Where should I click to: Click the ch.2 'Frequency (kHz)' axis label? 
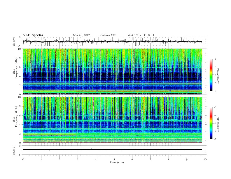(x=16, y=116)
